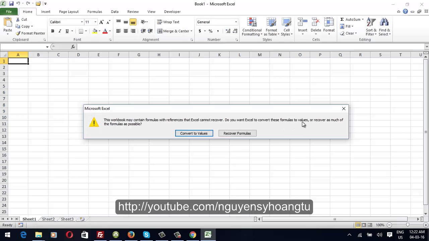Viewport: 429px width, 241px height.
Task: Click Decrease Font Size icon
Action: click(108, 22)
